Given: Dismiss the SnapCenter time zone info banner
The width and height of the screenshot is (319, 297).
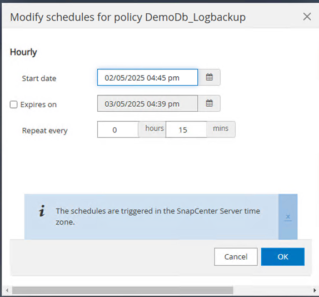Looking at the screenshot, I should tap(288, 217).
